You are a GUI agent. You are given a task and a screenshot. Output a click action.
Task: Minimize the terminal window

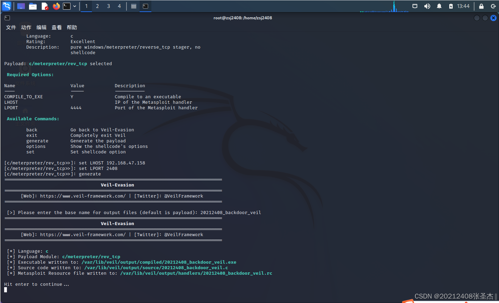click(477, 18)
